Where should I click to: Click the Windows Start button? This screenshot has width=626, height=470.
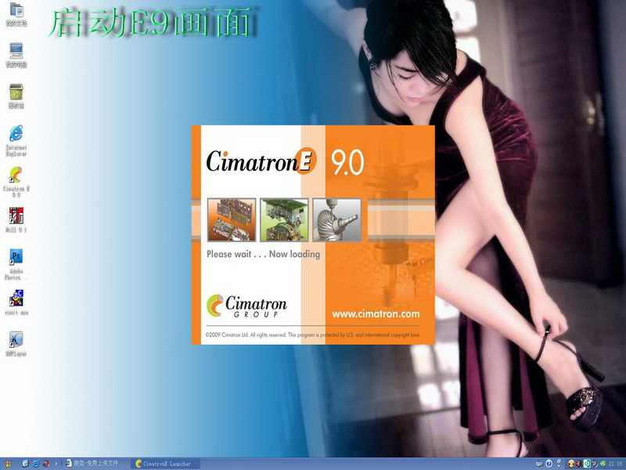pos(9,464)
